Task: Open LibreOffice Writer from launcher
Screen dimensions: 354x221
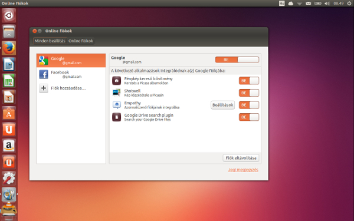Action: pyautogui.click(x=9, y=64)
